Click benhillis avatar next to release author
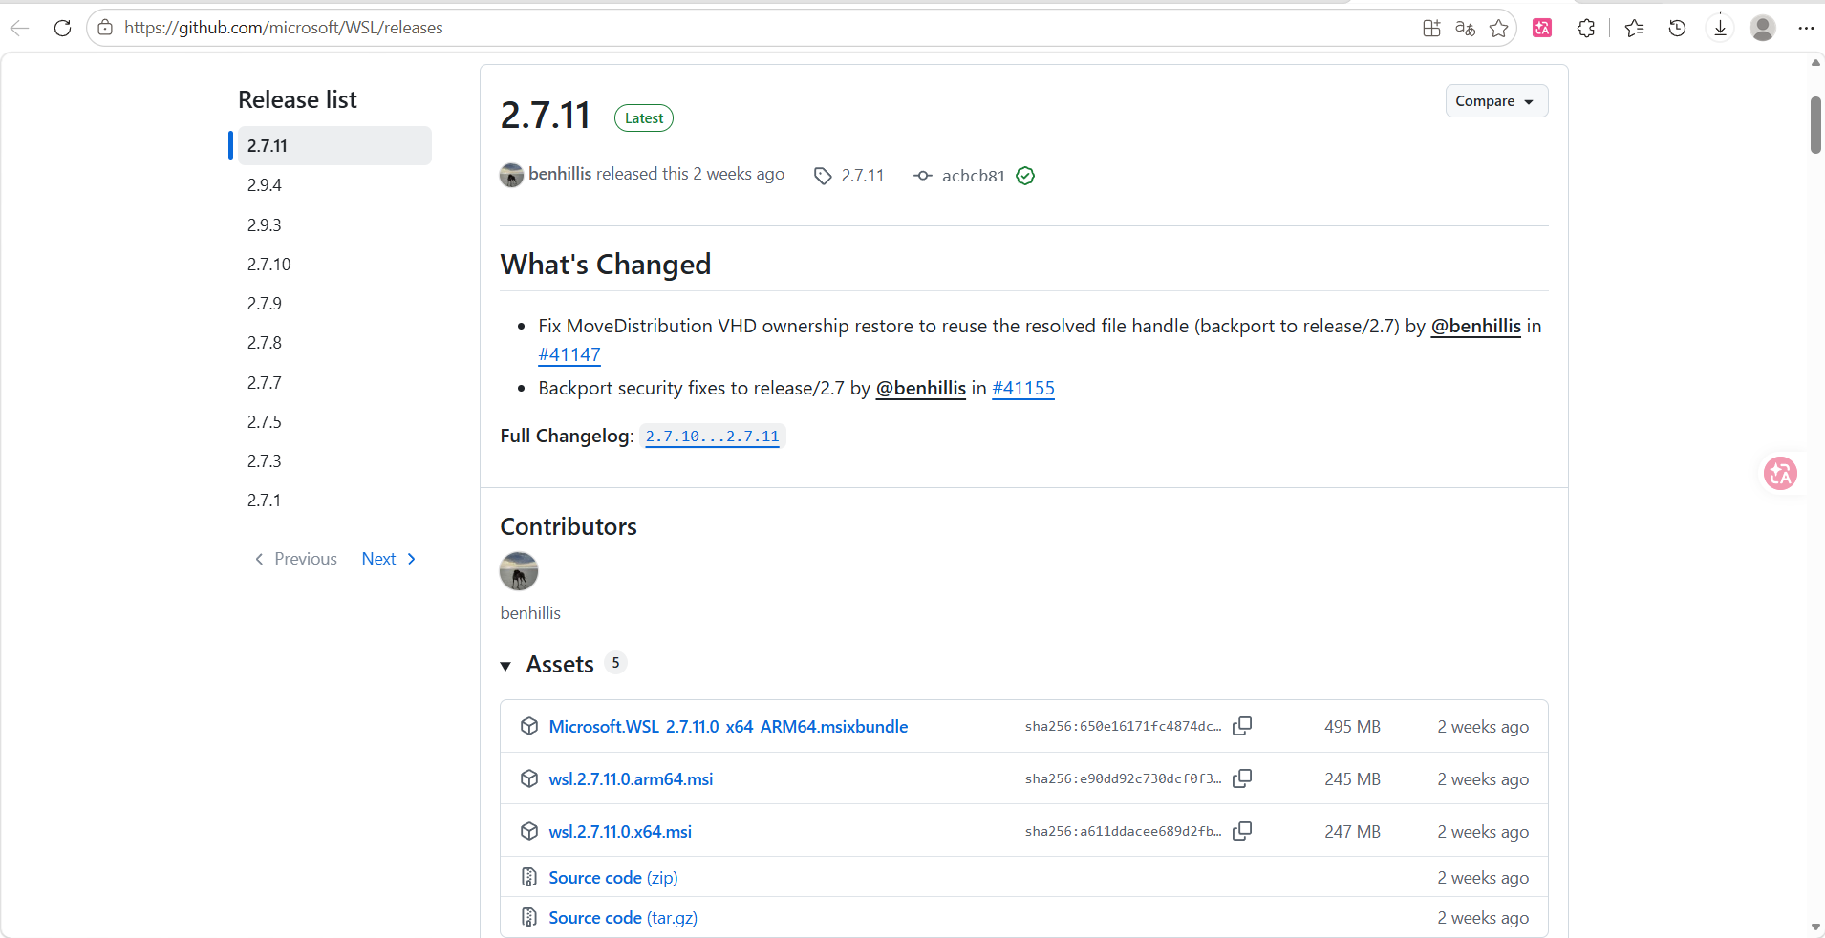Screen dimensions: 1825x938 (x=511, y=175)
